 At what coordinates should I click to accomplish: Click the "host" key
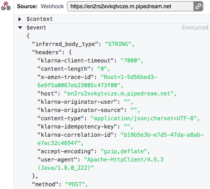click(x=48, y=94)
